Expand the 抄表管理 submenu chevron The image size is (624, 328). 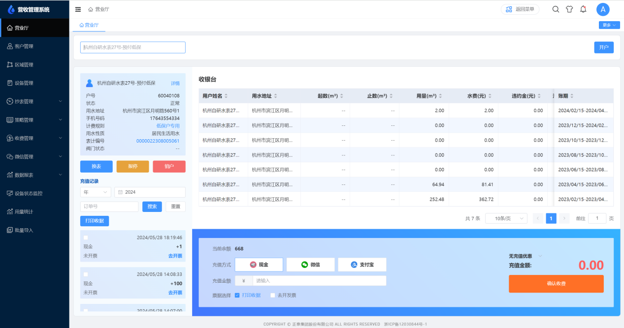(x=61, y=101)
